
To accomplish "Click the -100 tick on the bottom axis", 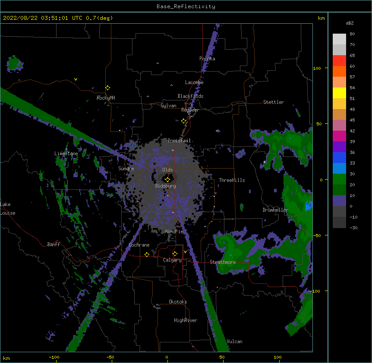I will [54, 357].
